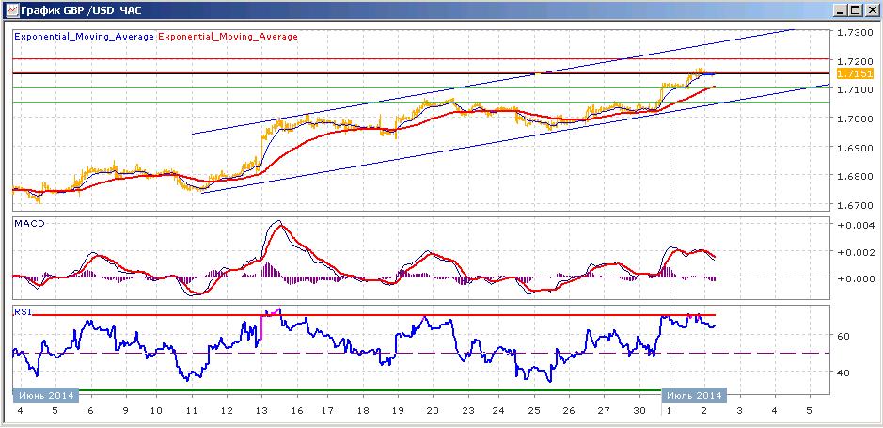
Task: Click date label 26 on time axis
Action: click(569, 410)
